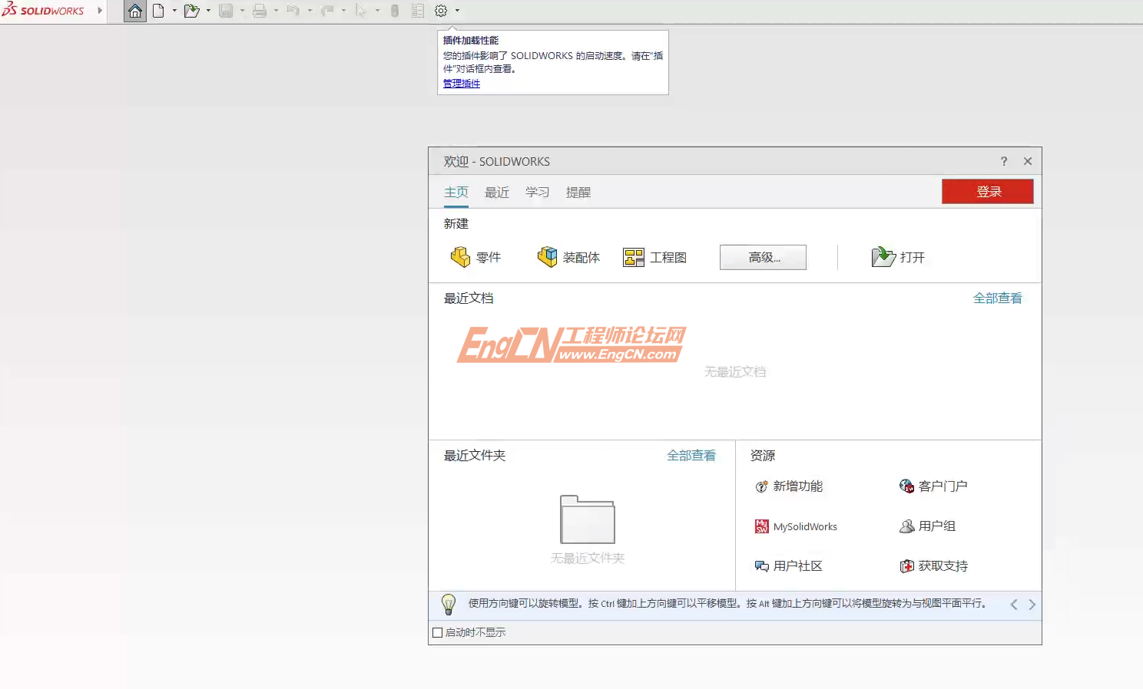Viewport: 1143px width, 689px height.
Task: Open the New document dropdown arrow
Action: click(x=174, y=11)
